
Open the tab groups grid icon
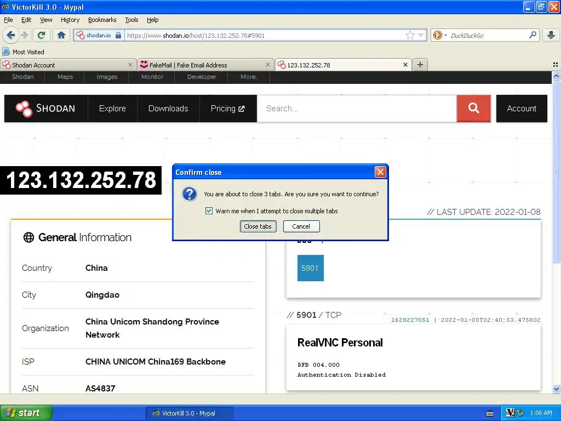coord(556,65)
